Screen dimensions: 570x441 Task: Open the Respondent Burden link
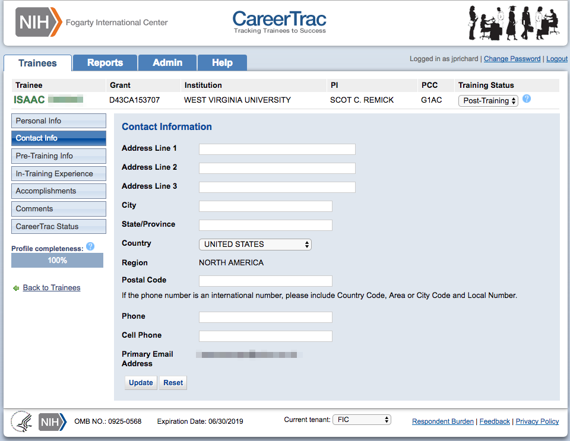click(443, 421)
